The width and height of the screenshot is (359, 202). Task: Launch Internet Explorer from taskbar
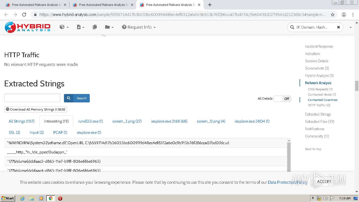coord(22,198)
